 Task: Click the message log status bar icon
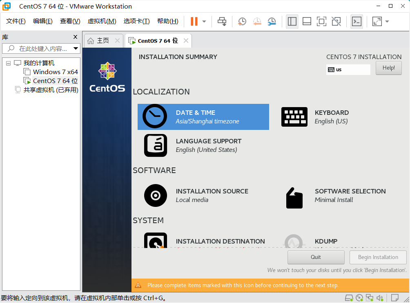click(x=395, y=298)
